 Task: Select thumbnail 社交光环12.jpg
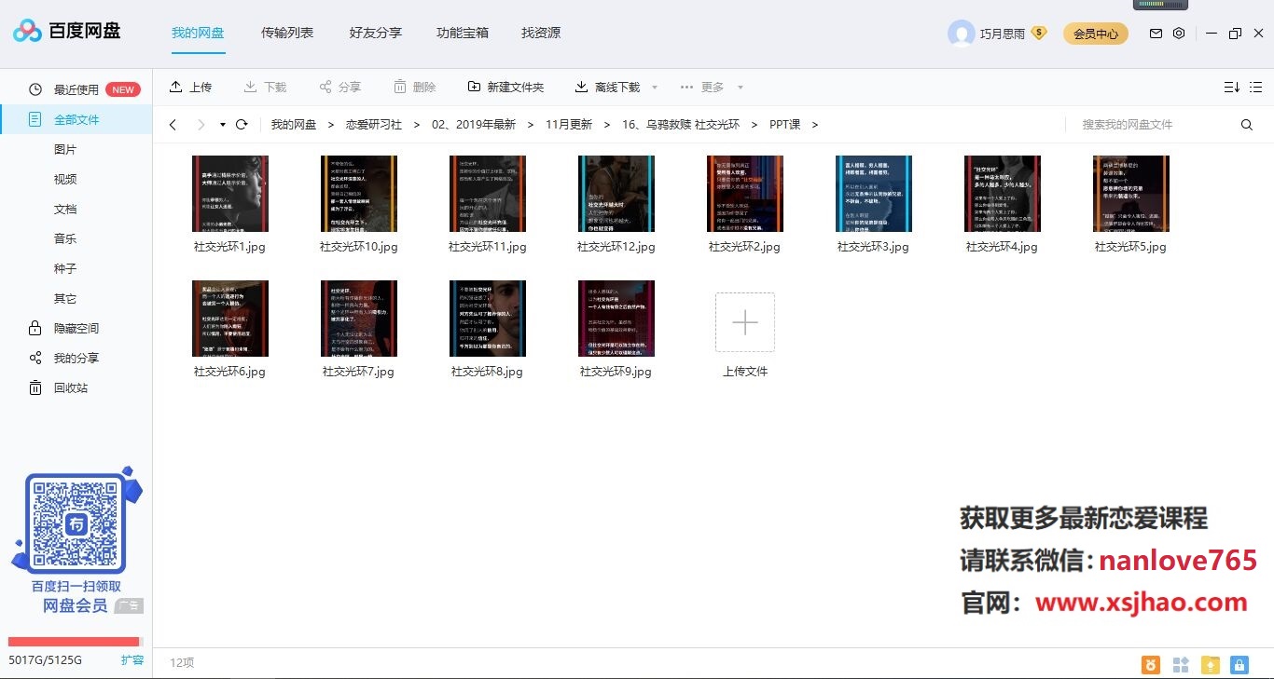616,194
